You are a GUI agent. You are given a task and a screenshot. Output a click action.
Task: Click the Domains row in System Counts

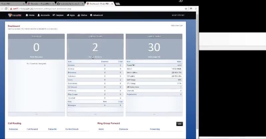click(95, 65)
